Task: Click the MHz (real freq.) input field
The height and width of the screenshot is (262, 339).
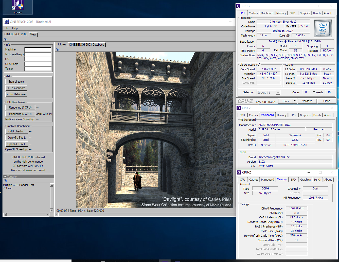Action: (x=38, y=54)
